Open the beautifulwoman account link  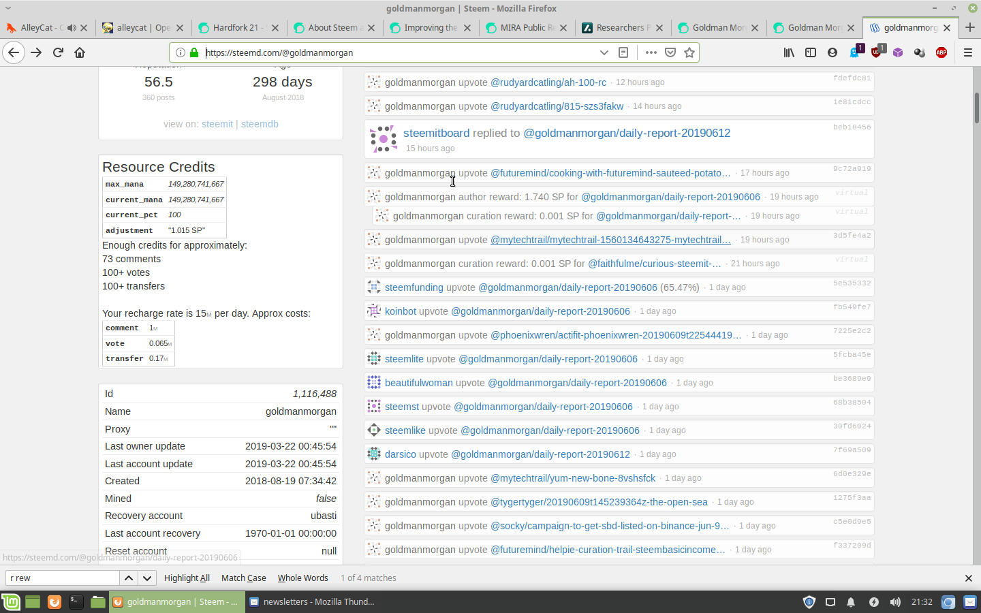coord(419,383)
